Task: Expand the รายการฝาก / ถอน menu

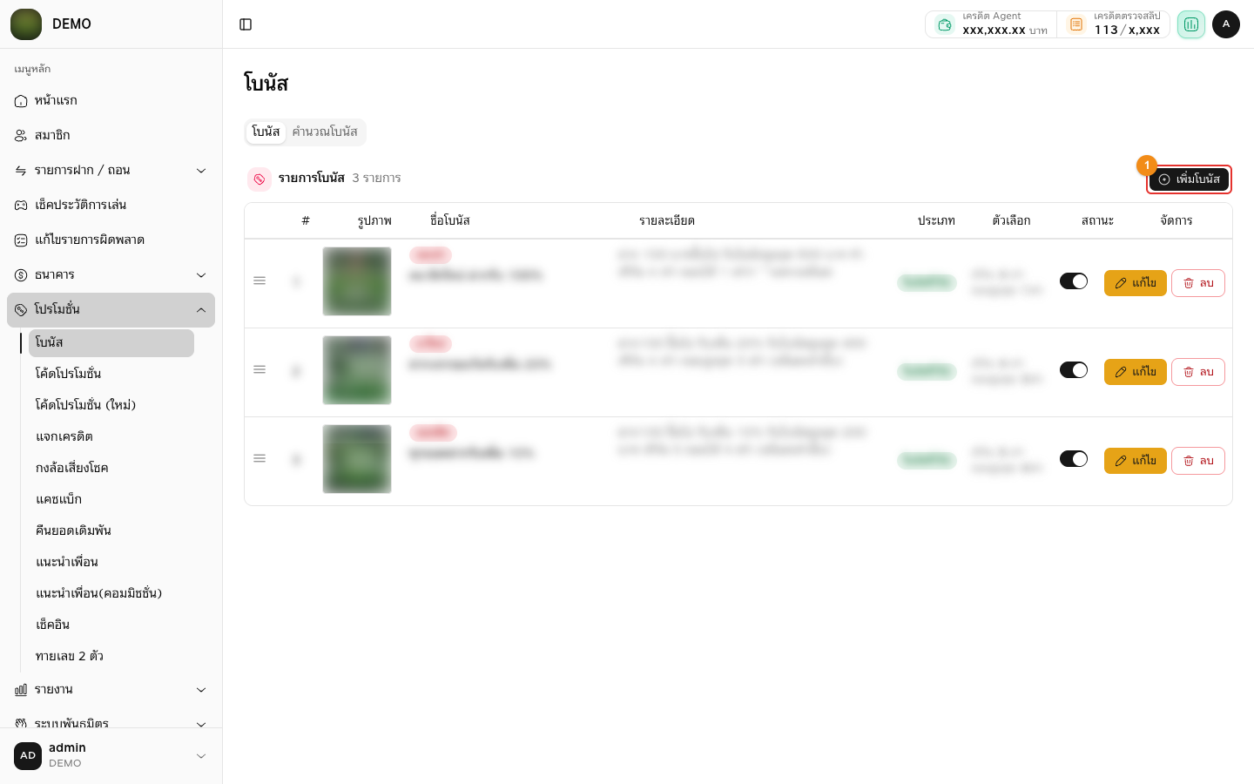Action: [111, 171]
